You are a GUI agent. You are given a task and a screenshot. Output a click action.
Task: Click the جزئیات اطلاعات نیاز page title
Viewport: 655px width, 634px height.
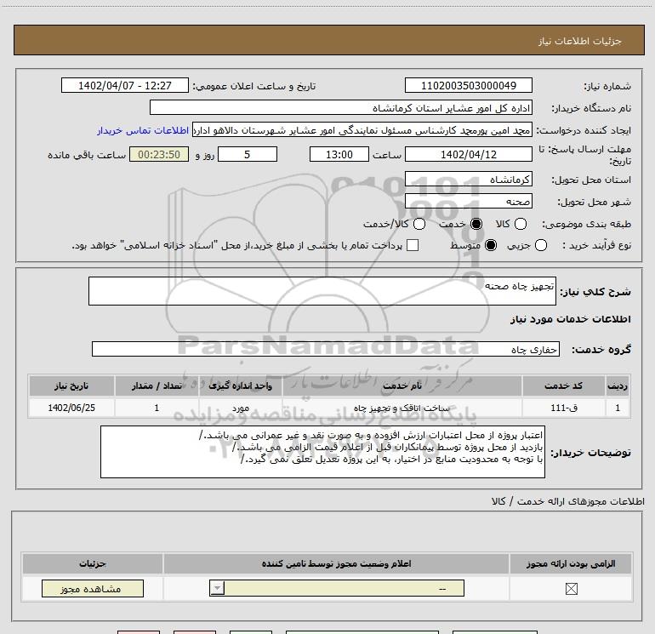tap(580, 41)
